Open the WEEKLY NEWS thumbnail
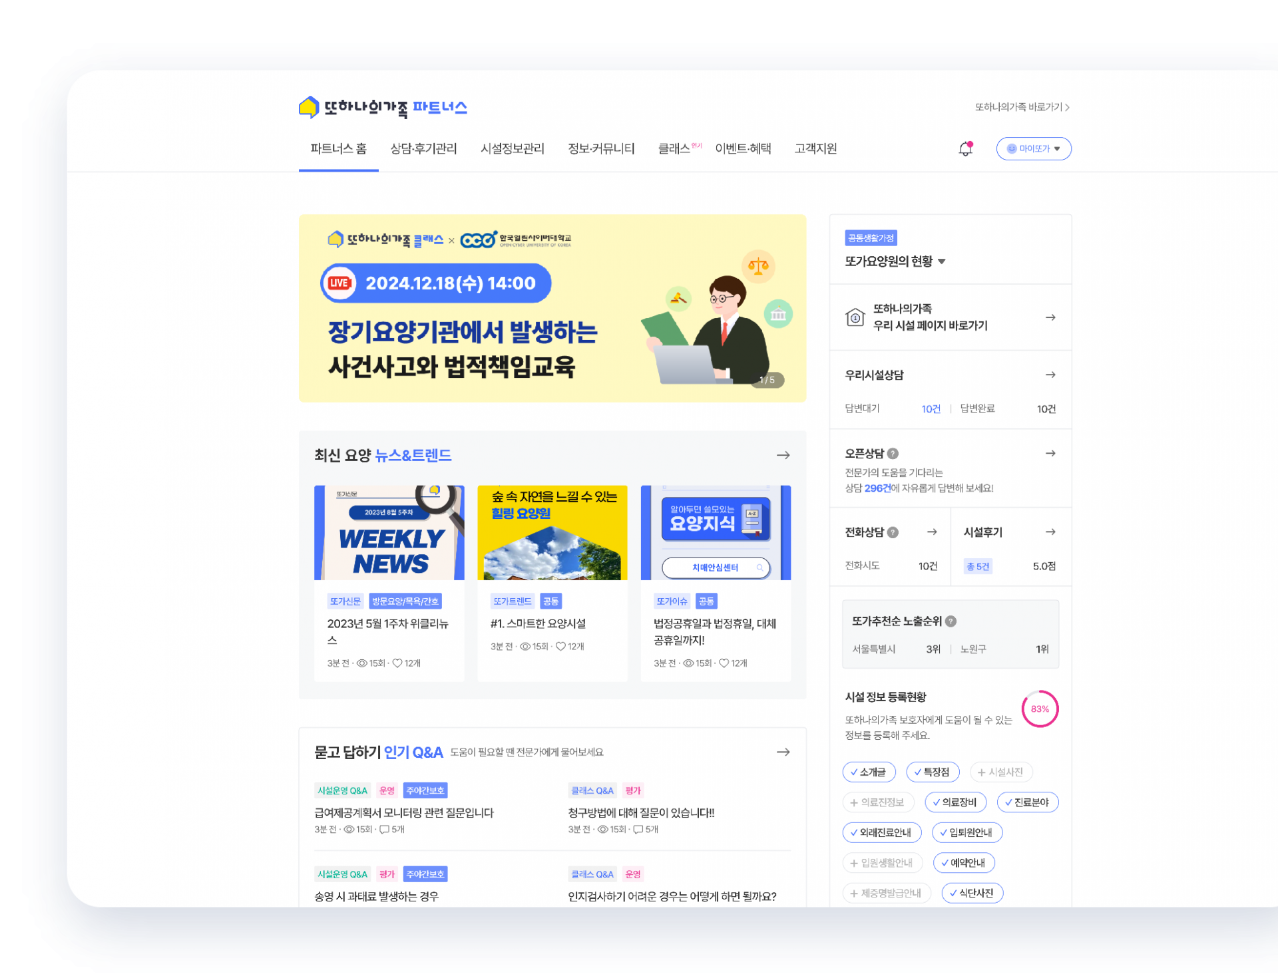The height and width of the screenshot is (978, 1278). 389,532
